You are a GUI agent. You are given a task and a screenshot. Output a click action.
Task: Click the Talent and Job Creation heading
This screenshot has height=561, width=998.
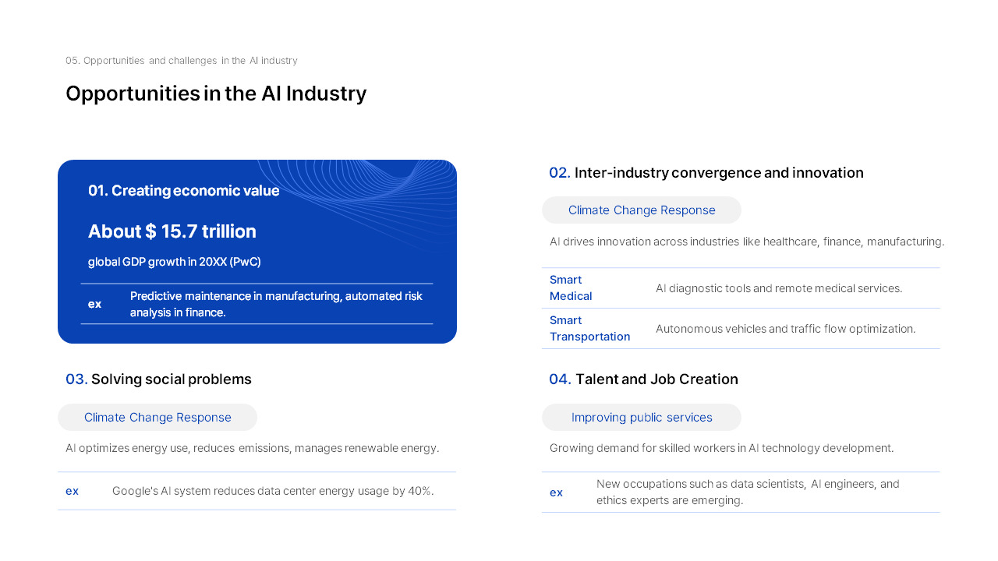tap(643, 379)
